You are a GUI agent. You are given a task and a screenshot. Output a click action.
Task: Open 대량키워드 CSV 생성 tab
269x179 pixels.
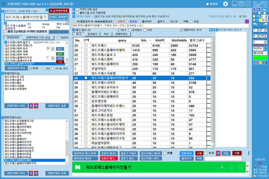click(38, 38)
